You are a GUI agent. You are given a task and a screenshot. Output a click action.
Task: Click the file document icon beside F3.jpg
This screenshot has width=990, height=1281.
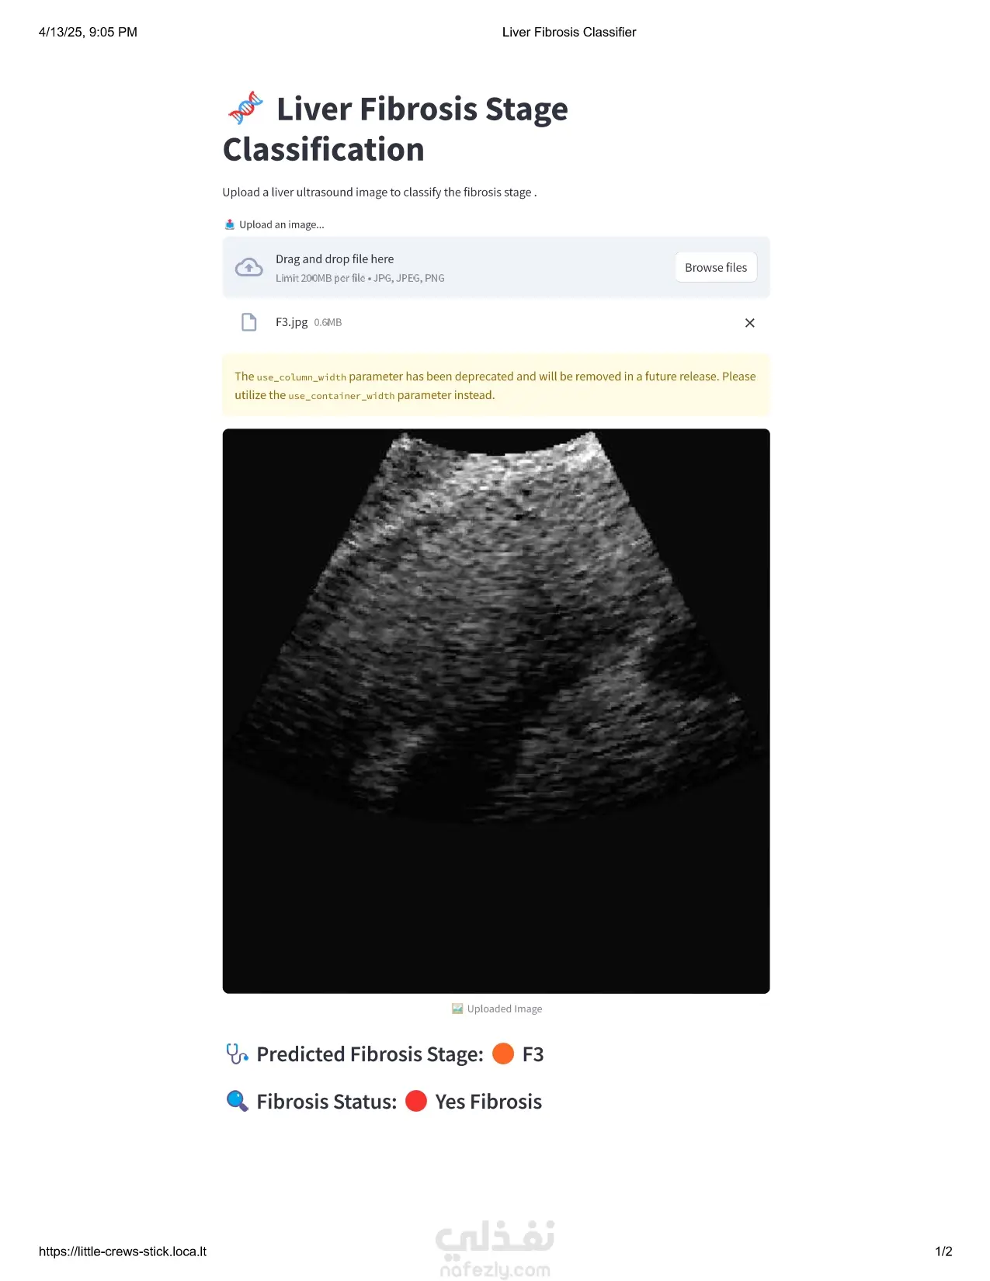tap(248, 322)
